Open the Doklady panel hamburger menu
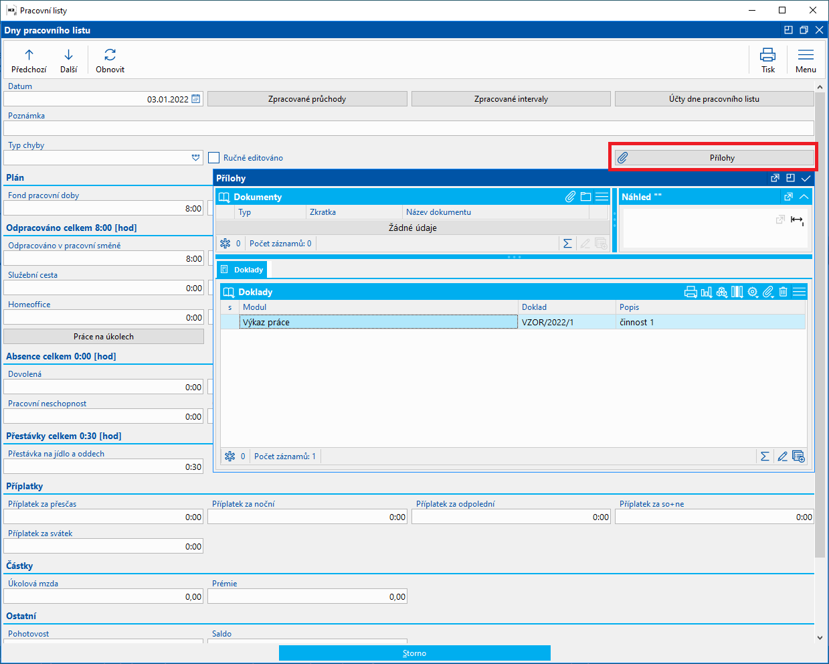This screenshot has height=664, width=829. (799, 292)
